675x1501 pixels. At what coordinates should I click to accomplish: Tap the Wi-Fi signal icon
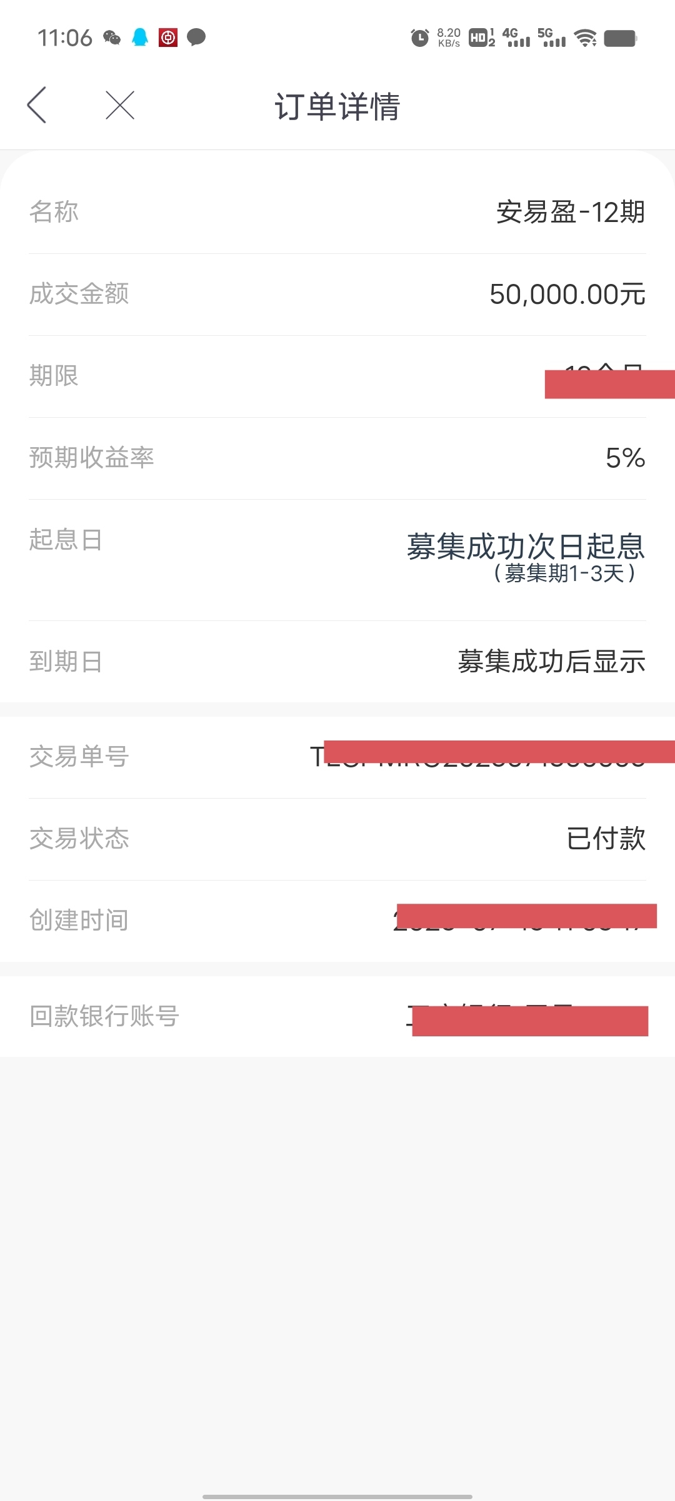pyautogui.click(x=586, y=38)
